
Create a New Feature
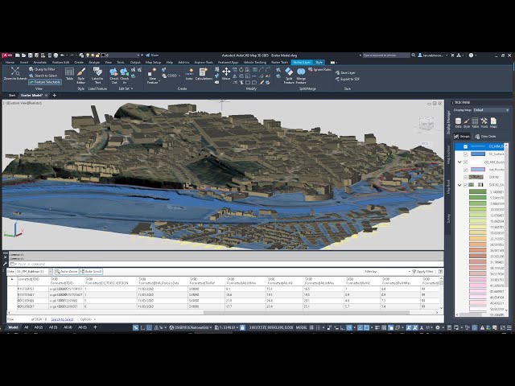[152, 76]
